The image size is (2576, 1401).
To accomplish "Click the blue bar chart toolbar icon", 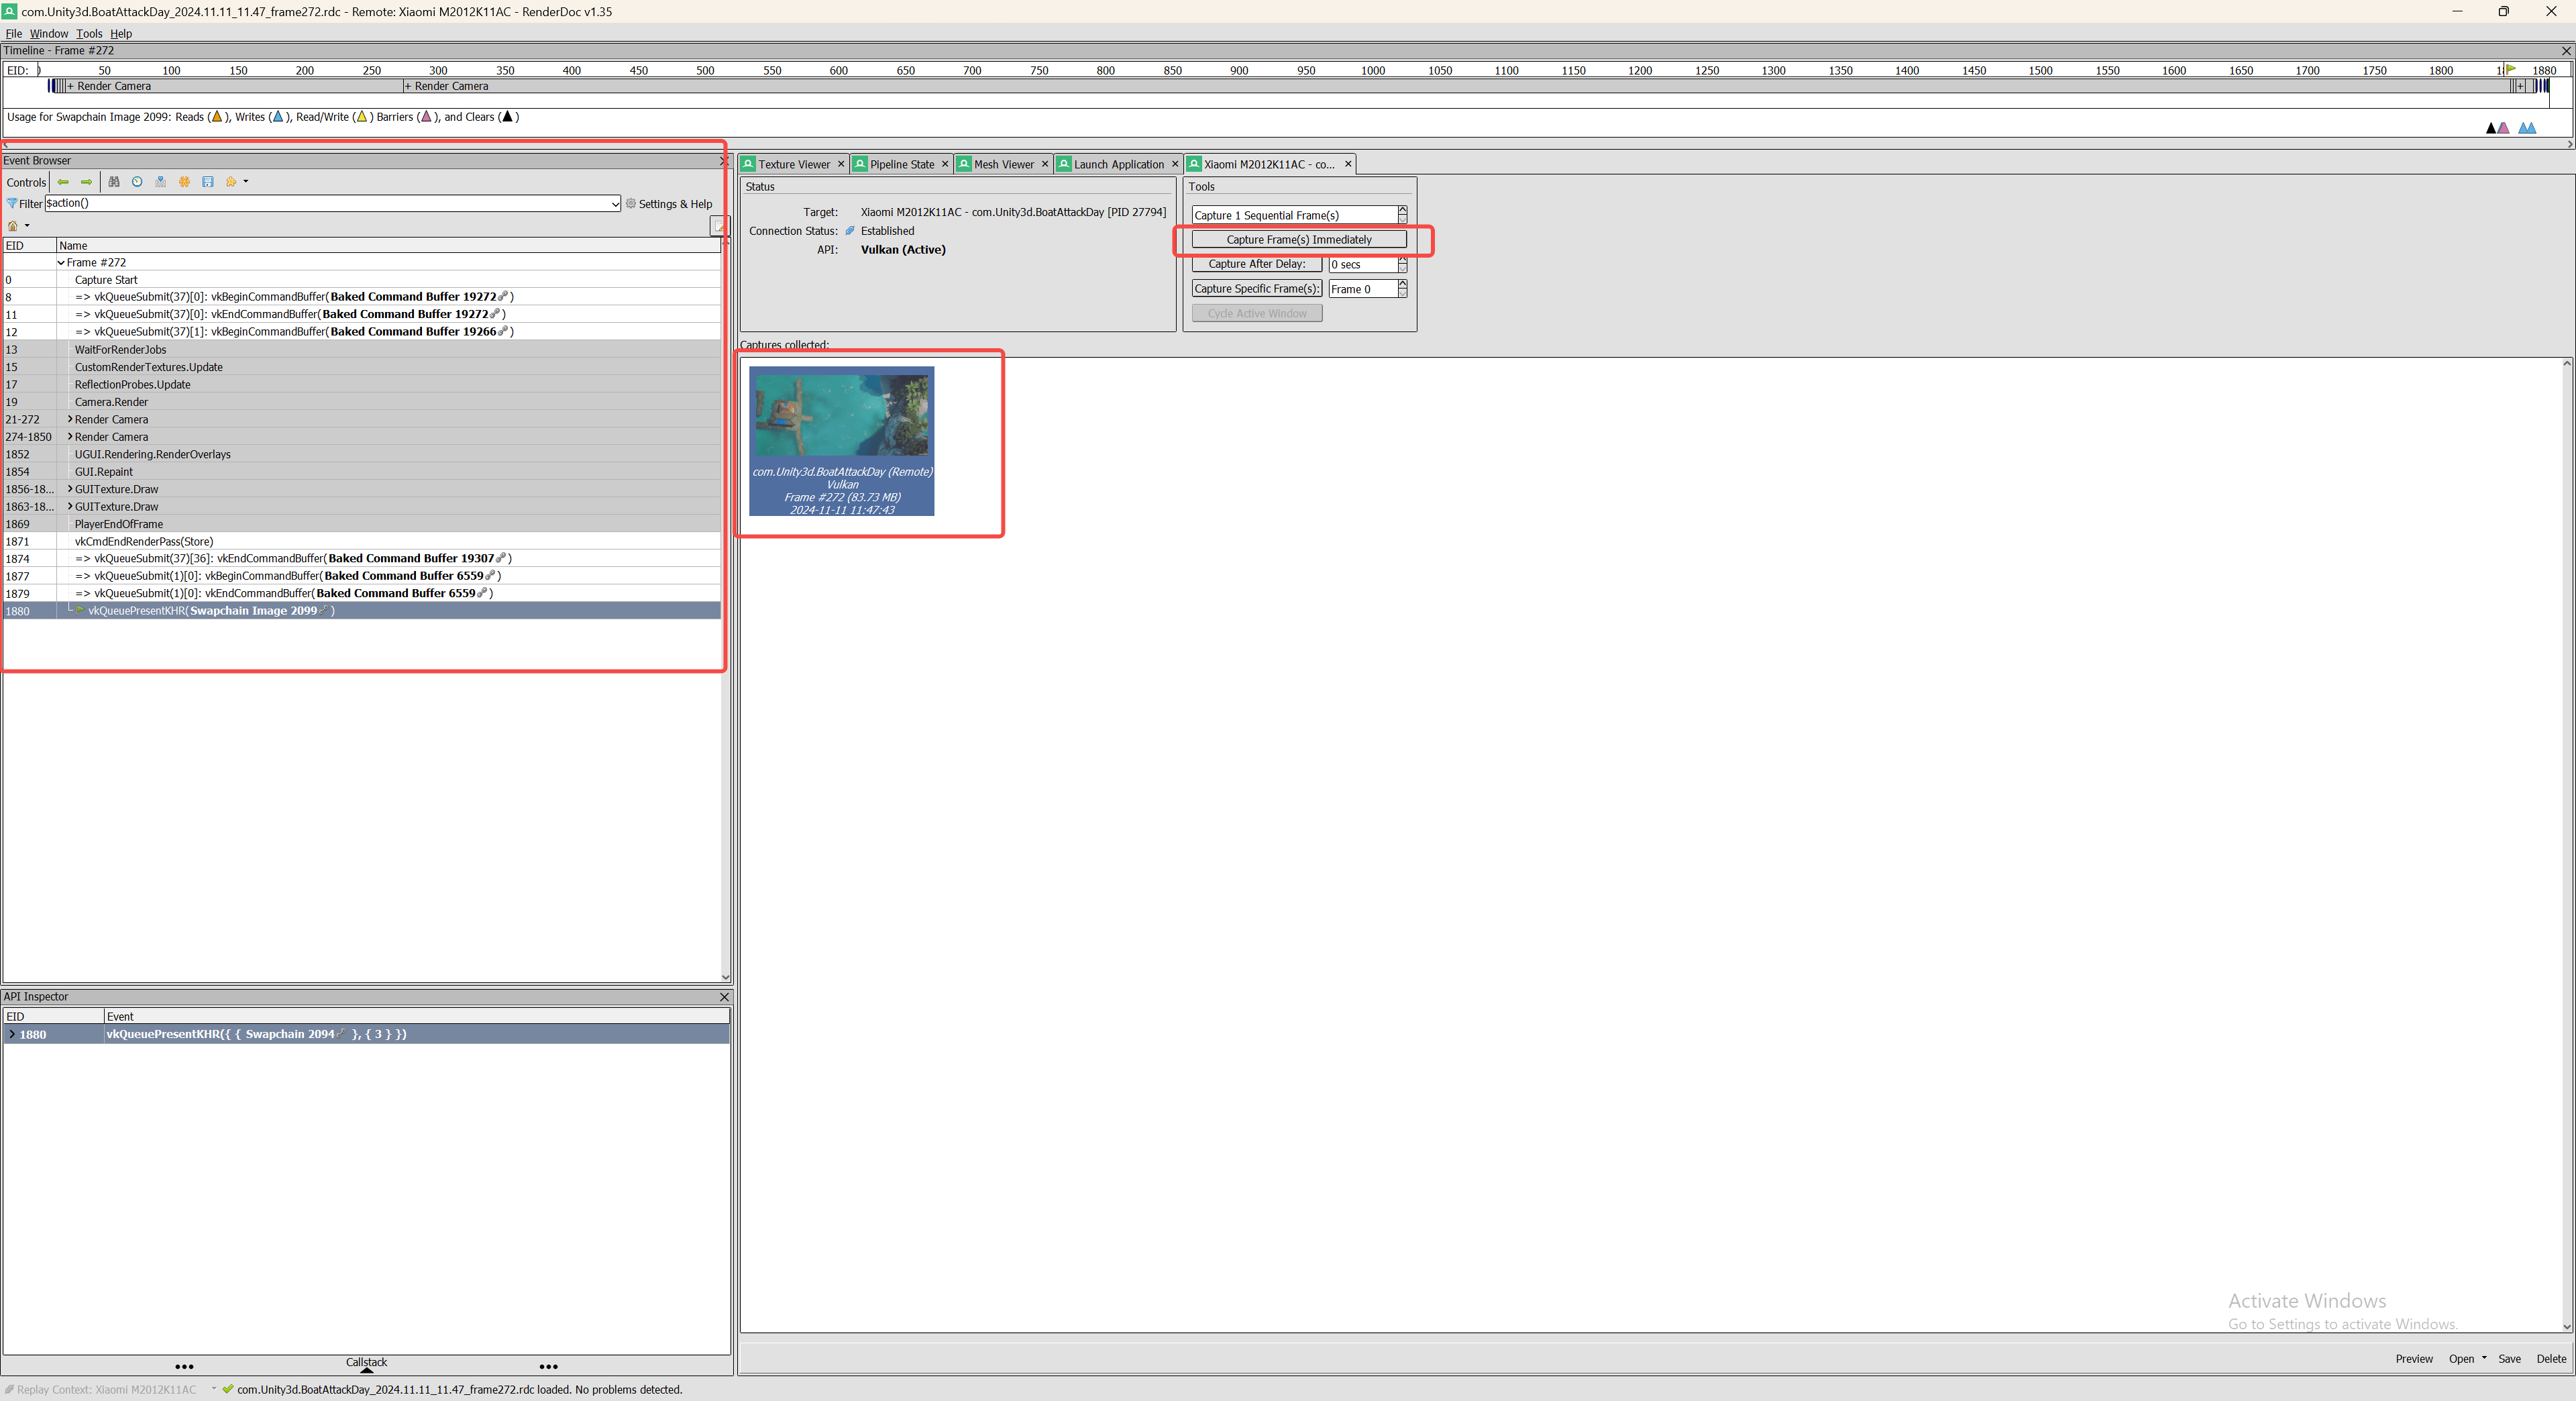I will point(160,182).
